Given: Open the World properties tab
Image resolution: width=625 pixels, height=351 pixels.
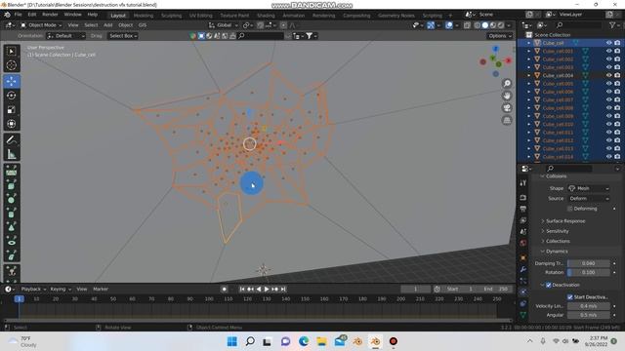Looking at the screenshot, I should click(523, 243).
